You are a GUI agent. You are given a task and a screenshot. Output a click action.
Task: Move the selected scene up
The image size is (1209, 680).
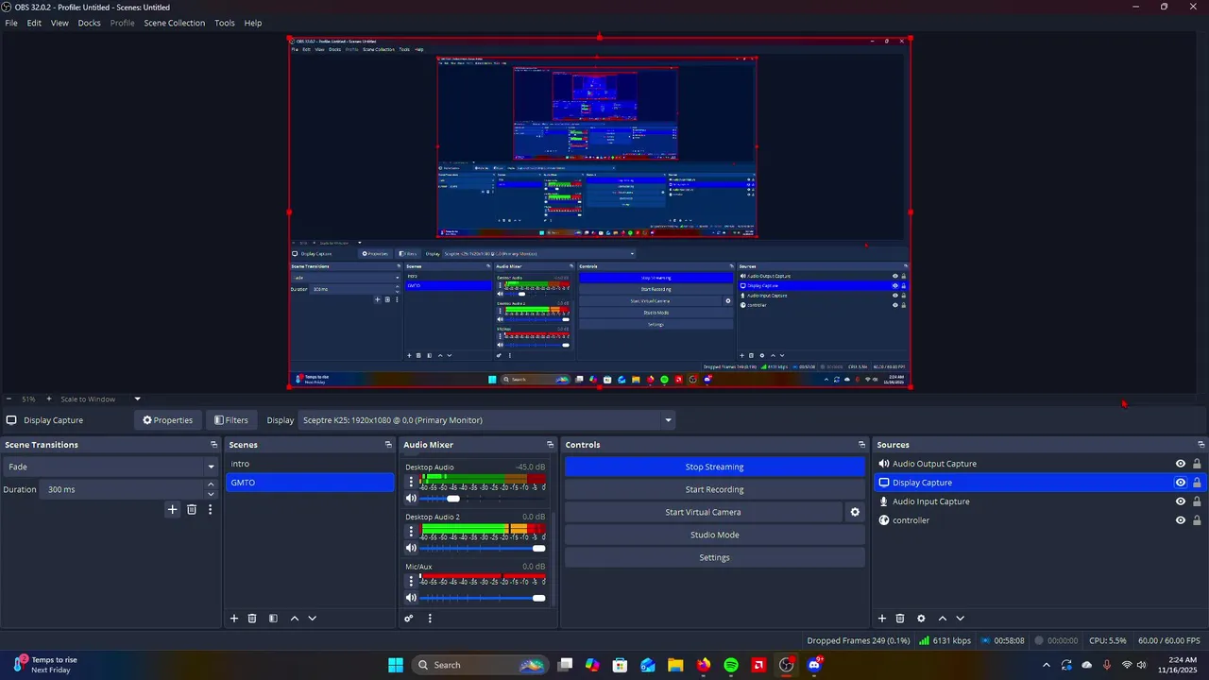tap(295, 619)
